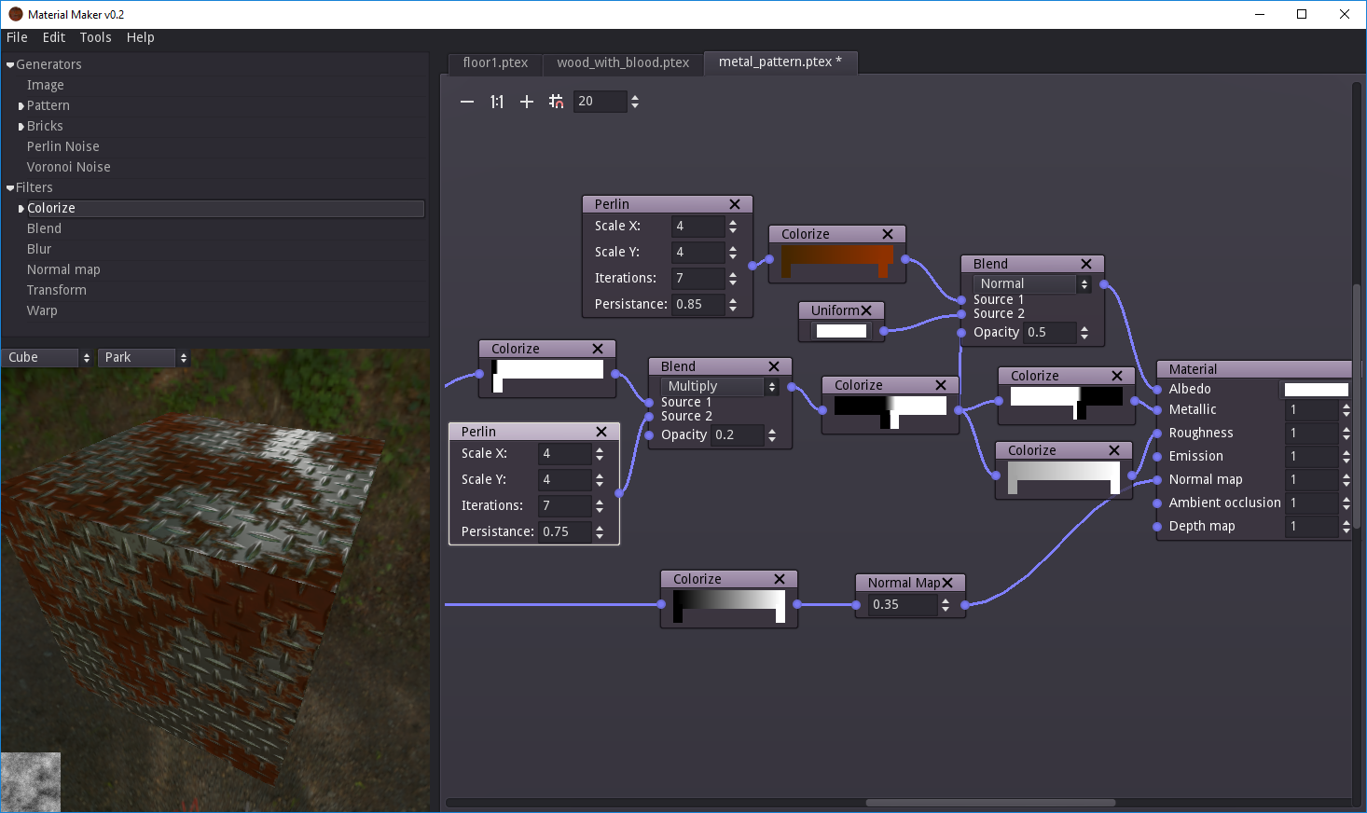Expand the Bricks tree item
The width and height of the screenshot is (1367, 813).
click(21, 127)
